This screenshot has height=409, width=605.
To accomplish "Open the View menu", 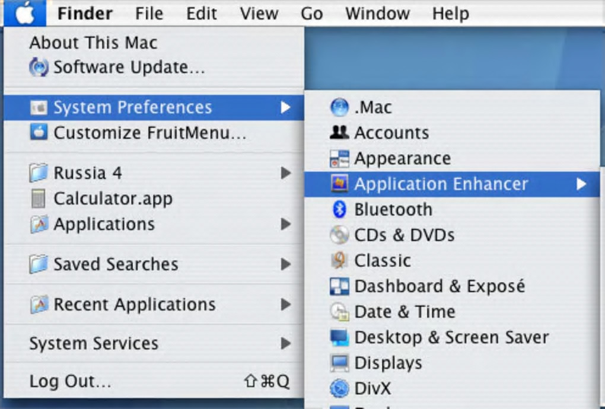I will point(259,14).
